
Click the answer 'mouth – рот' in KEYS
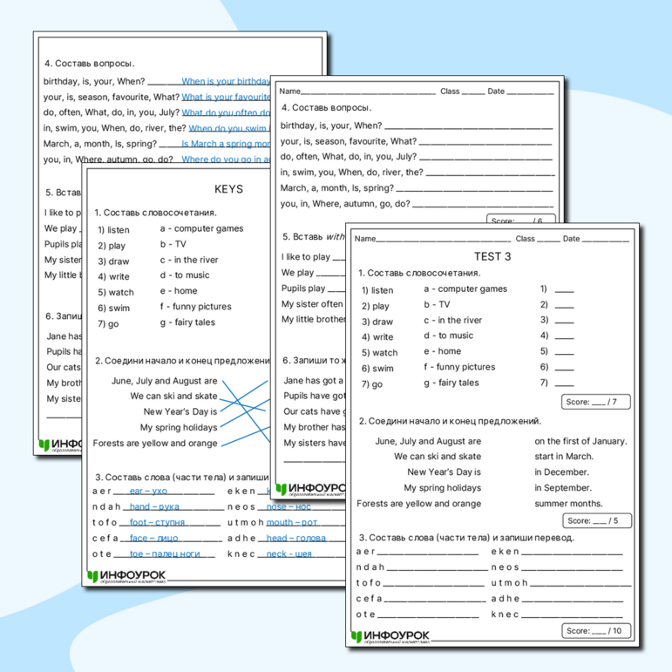[292, 522]
